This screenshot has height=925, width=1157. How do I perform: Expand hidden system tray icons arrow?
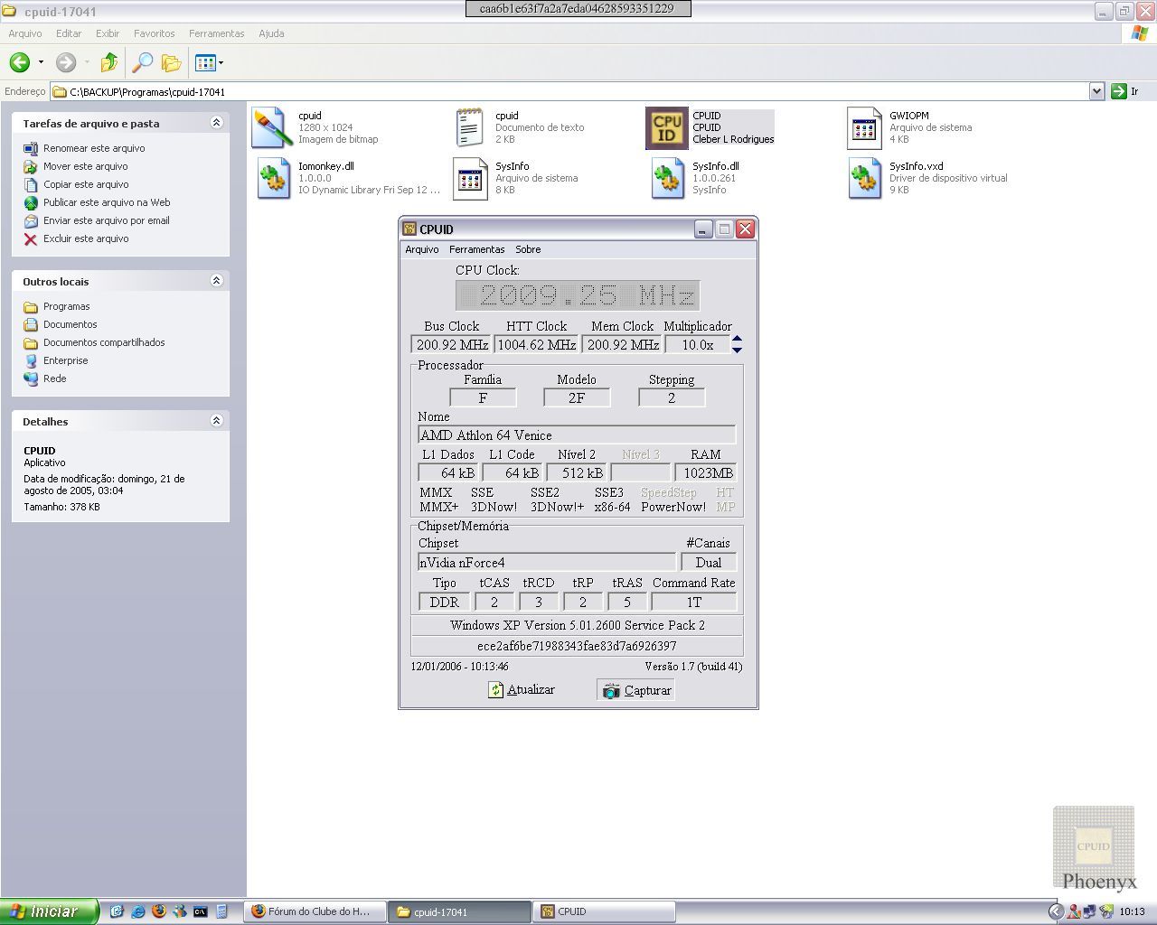click(x=1056, y=911)
